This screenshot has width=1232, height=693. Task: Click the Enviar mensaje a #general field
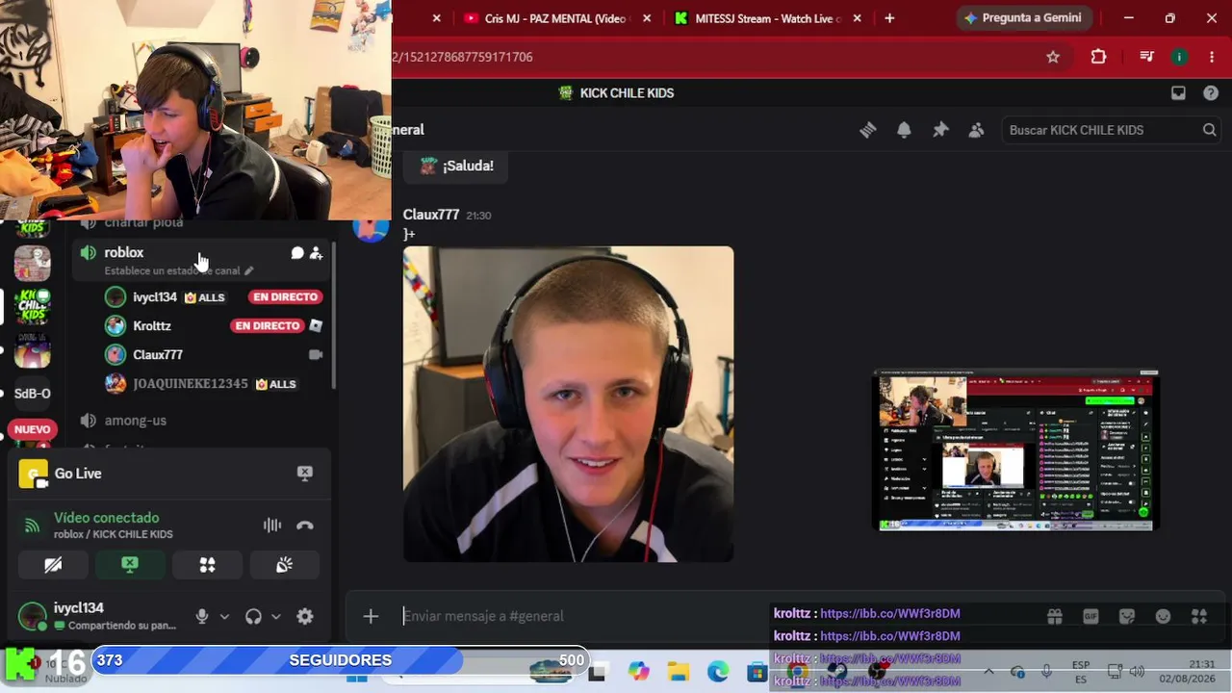[x=707, y=616]
